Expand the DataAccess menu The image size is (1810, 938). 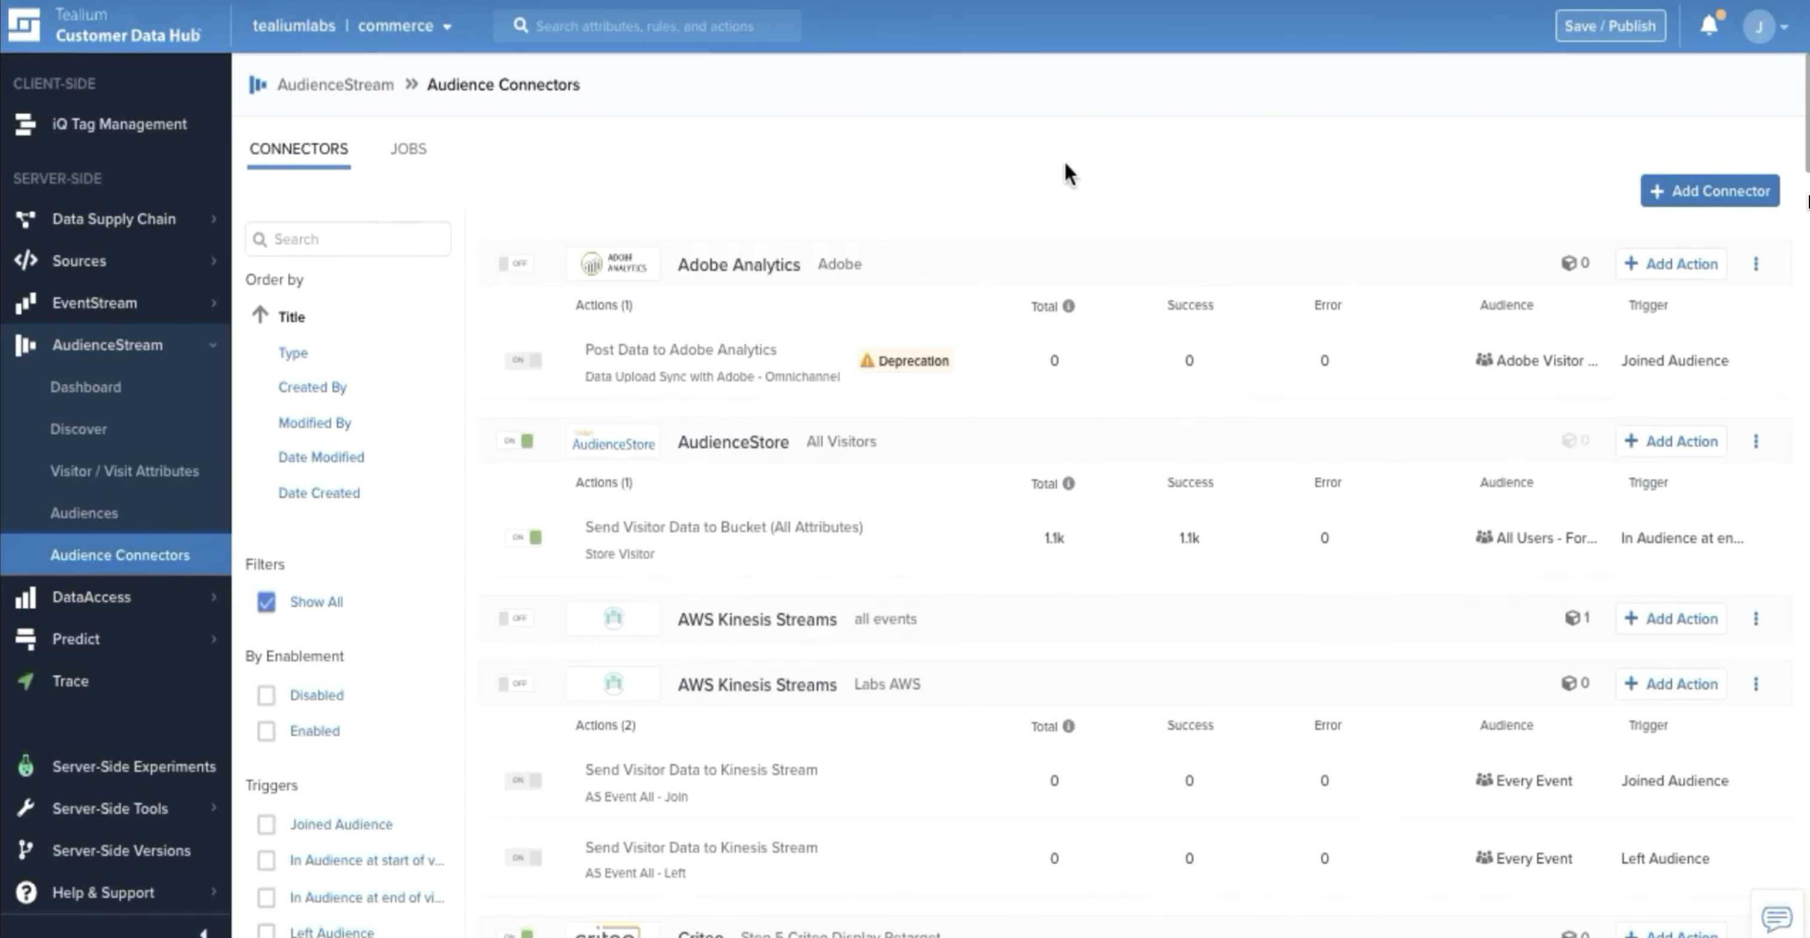(x=214, y=597)
